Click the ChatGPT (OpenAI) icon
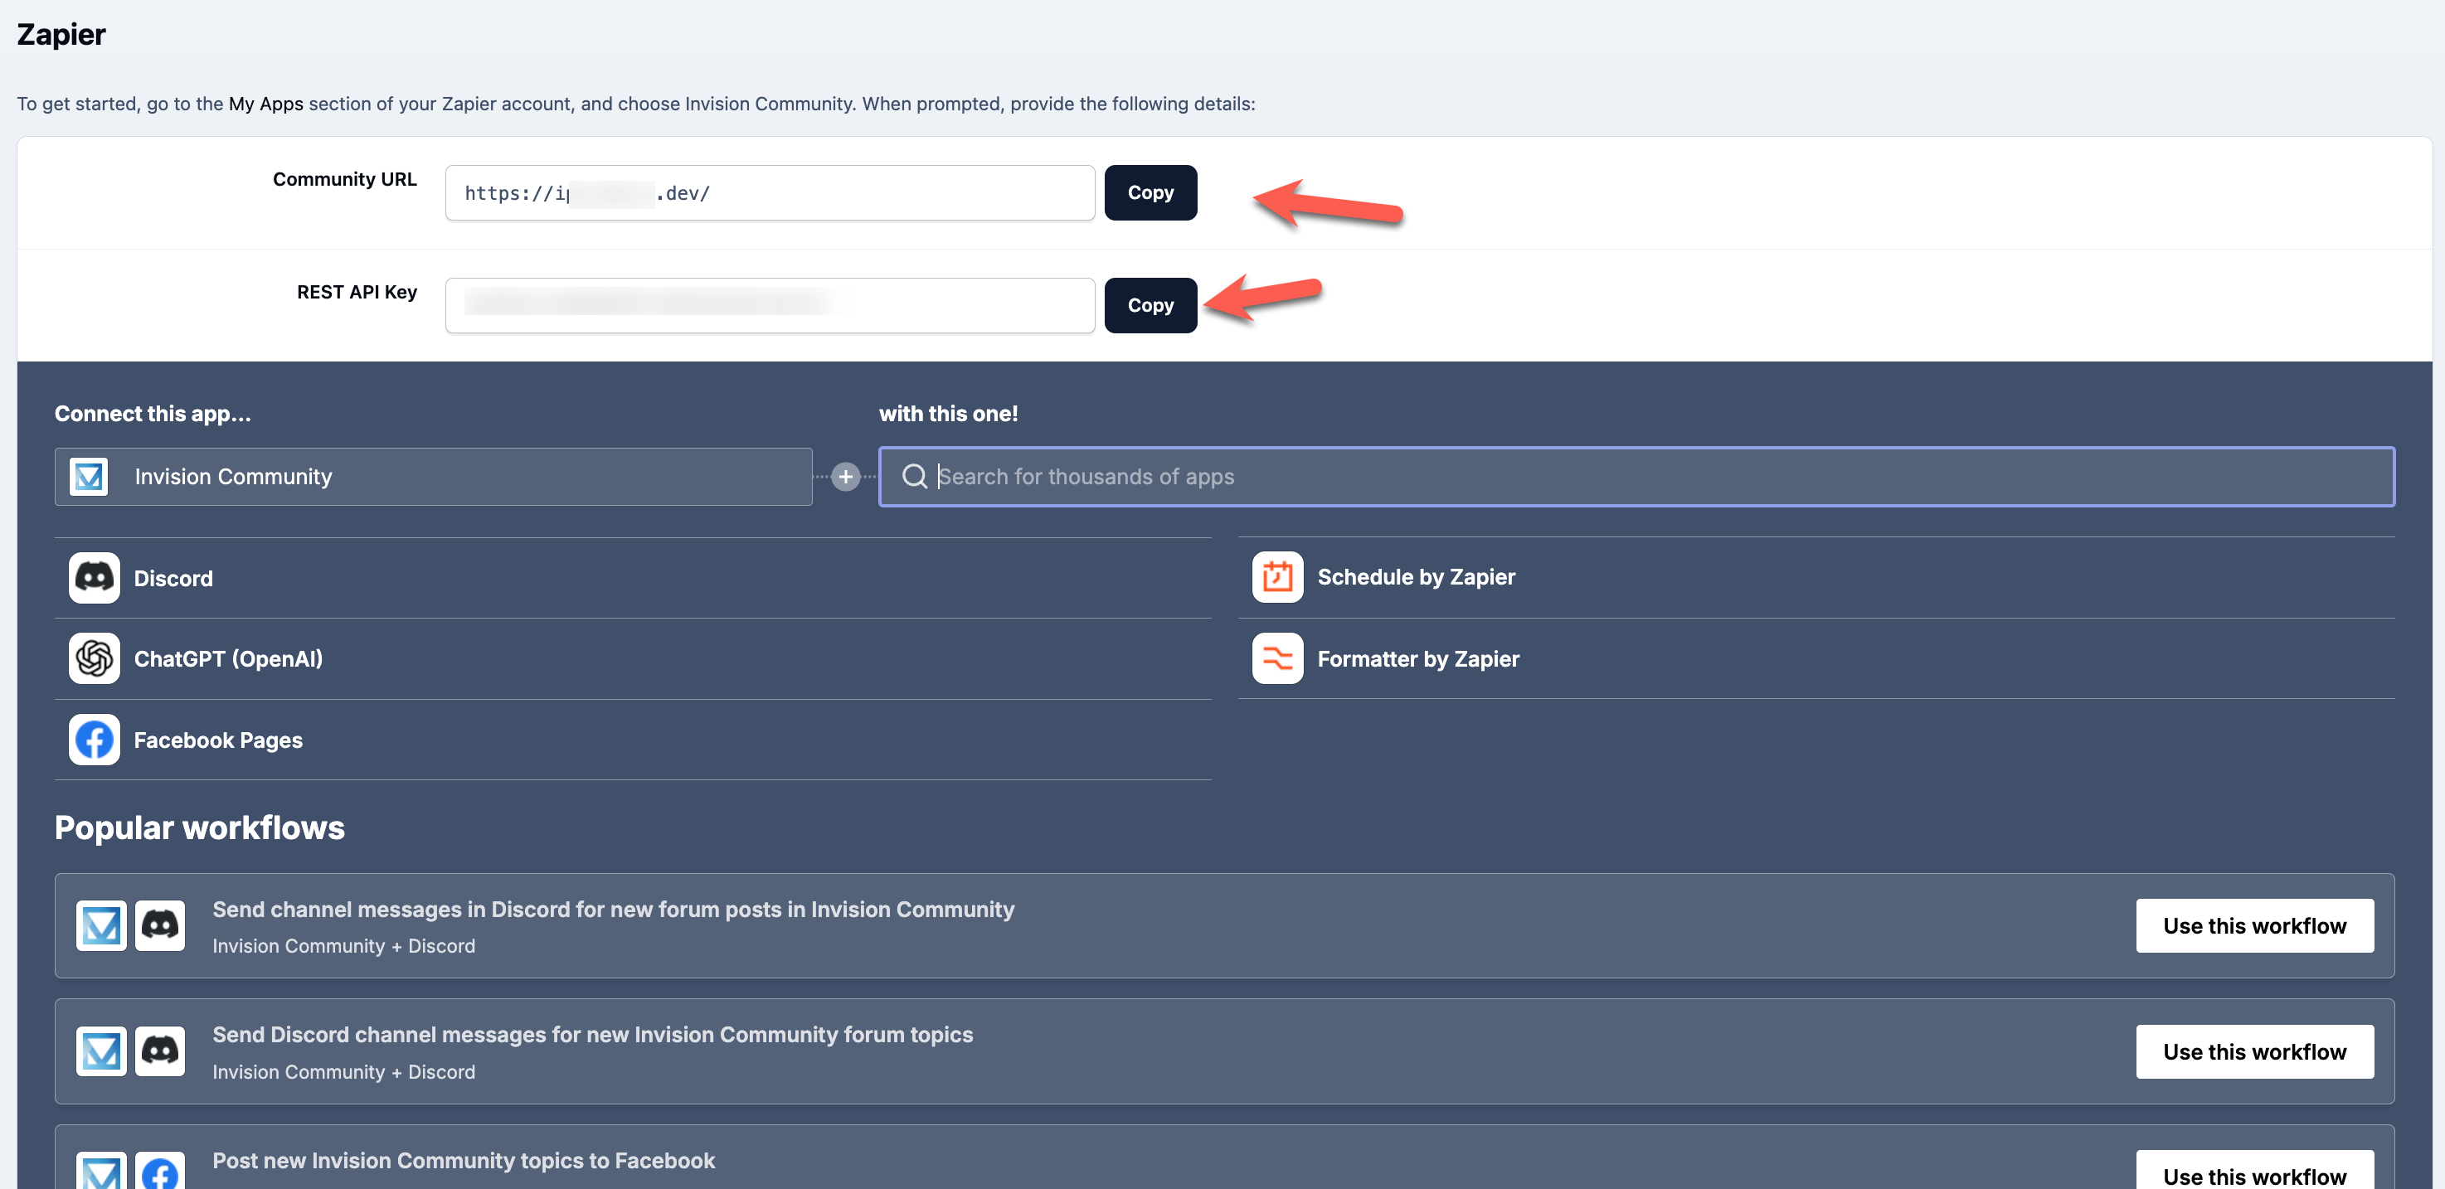2445x1189 pixels. [x=94, y=658]
